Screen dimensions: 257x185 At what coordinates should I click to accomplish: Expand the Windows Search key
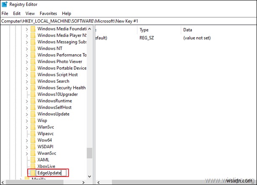point(27,81)
